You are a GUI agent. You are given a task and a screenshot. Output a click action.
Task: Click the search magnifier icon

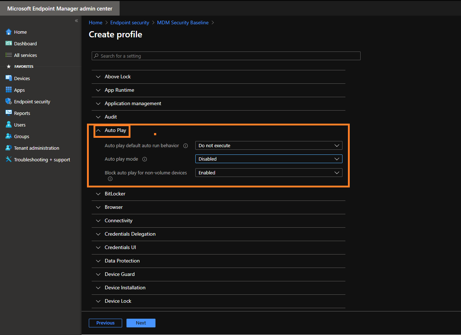(96, 56)
